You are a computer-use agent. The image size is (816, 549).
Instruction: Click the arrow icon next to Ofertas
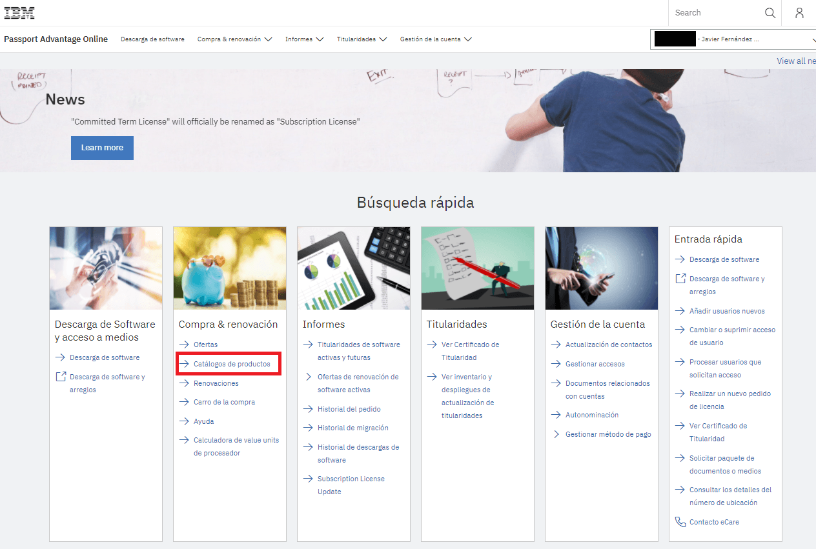184,344
